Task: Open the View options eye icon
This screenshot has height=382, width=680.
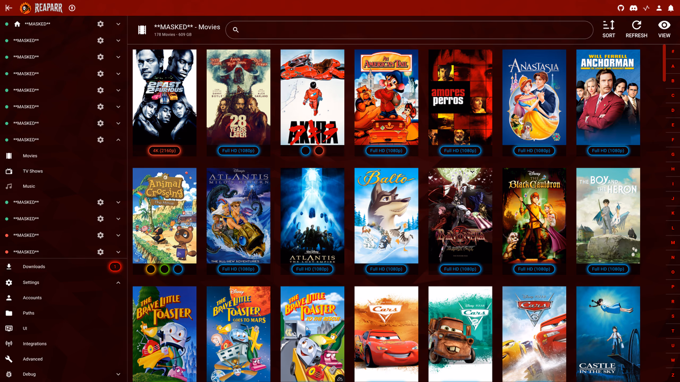Action: tap(664, 27)
